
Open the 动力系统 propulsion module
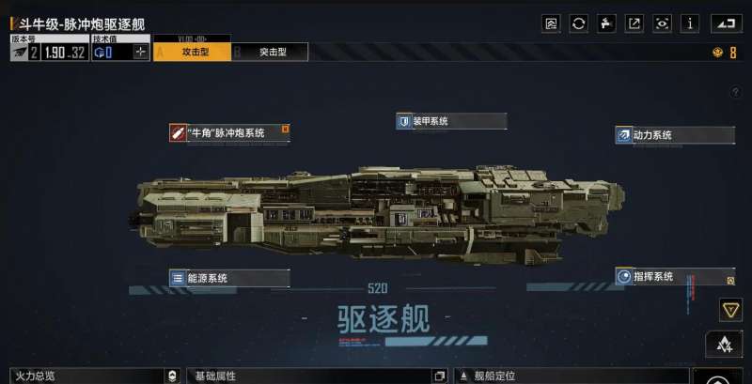coord(675,135)
